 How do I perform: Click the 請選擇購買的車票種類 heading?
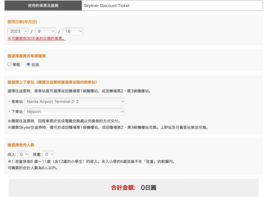26,56
